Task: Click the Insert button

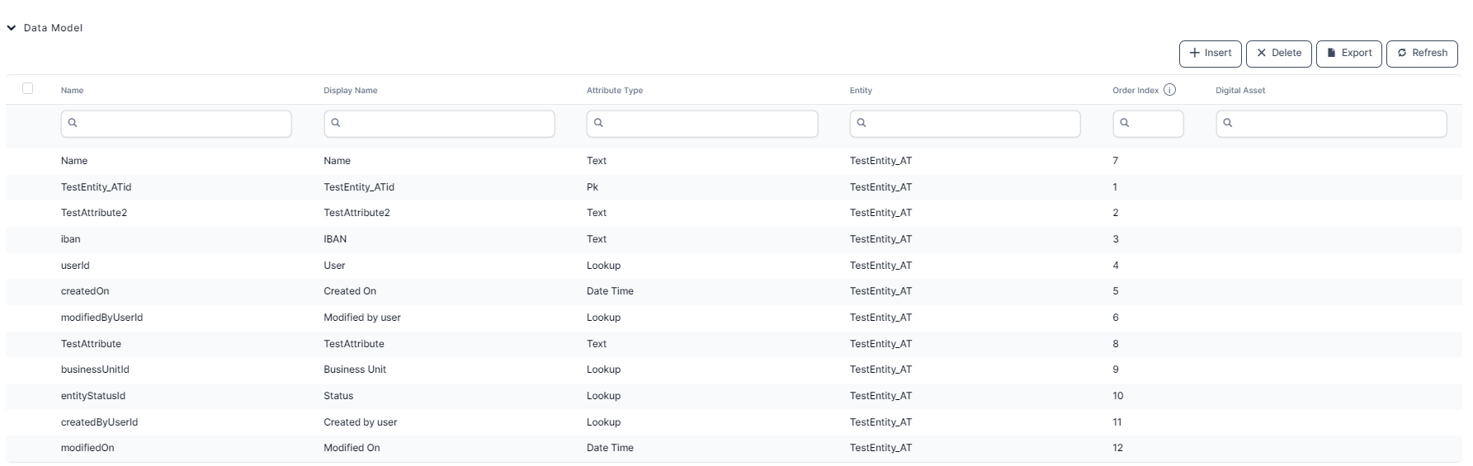Action: (x=1210, y=53)
